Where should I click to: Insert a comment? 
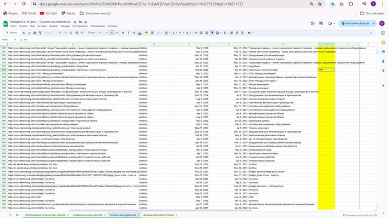coord(201,33)
